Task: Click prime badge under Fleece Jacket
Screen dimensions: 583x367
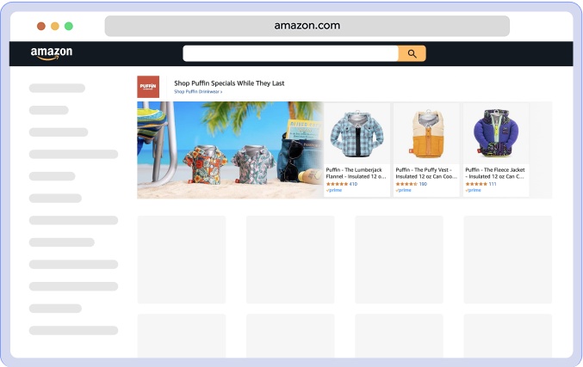Action: point(473,190)
